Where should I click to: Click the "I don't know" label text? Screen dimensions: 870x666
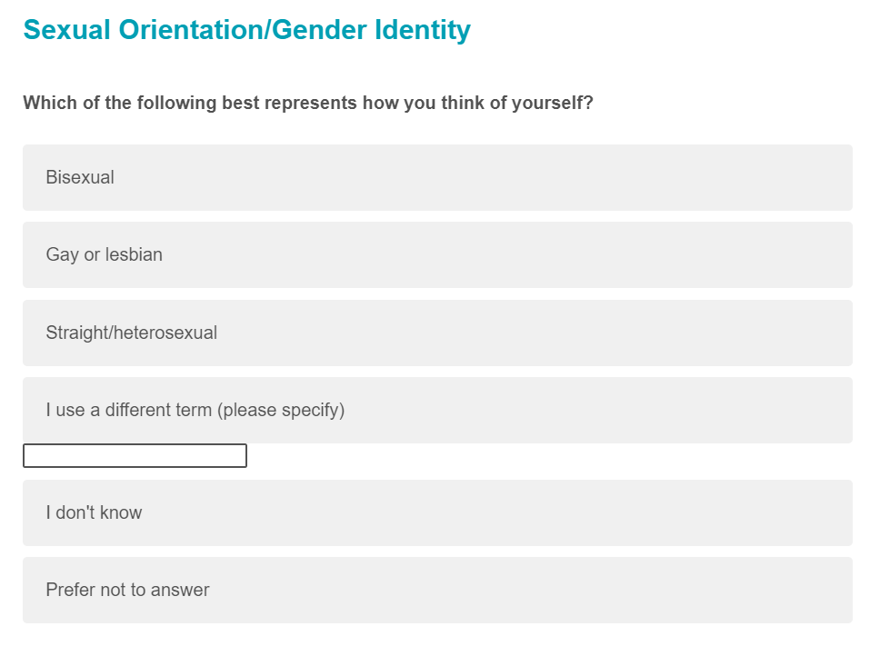(94, 512)
